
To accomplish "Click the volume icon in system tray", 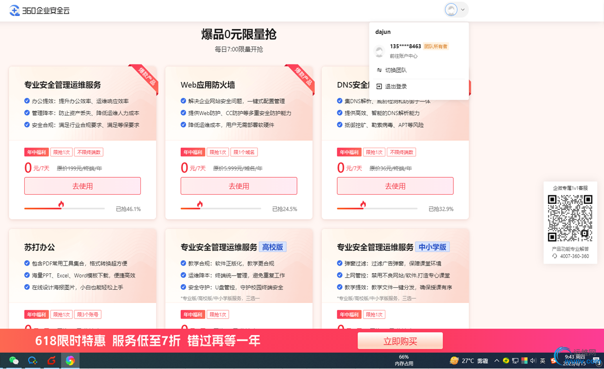I will pyautogui.click(x=533, y=361).
